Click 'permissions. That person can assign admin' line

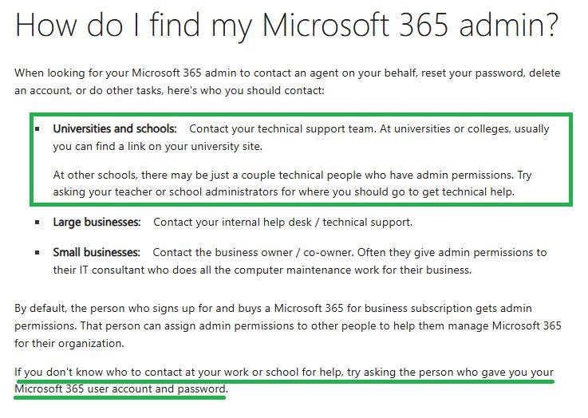[x=288, y=325]
